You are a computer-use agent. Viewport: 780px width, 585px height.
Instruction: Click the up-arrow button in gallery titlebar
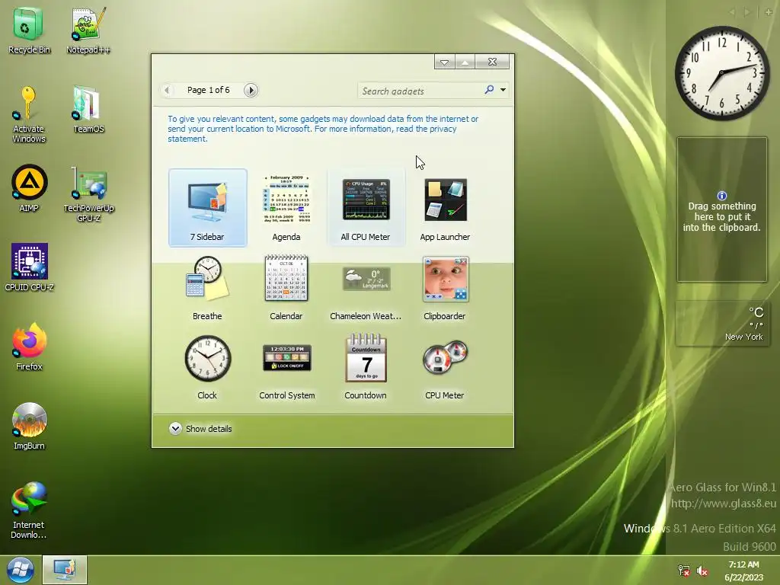[x=465, y=62]
